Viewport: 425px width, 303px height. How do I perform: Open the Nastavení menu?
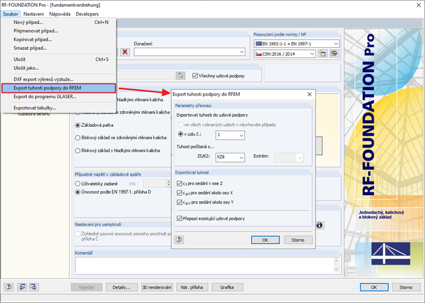click(x=34, y=14)
